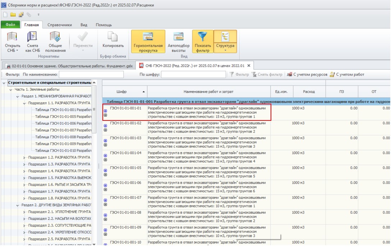Image resolution: width=391 pixels, height=247 pixels.
Task: Expand Подраздел 1.2. РАЗРАБОТКА ГРУНТА node
Action: (24, 157)
